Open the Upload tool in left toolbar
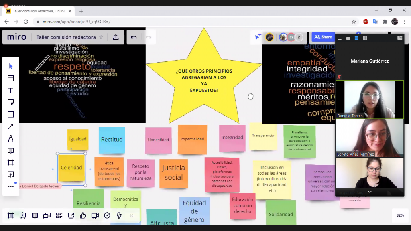 tap(11, 175)
